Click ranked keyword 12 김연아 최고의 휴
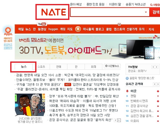Image resolution: width=160 pixels, height=124 pixels. tap(142, 111)
